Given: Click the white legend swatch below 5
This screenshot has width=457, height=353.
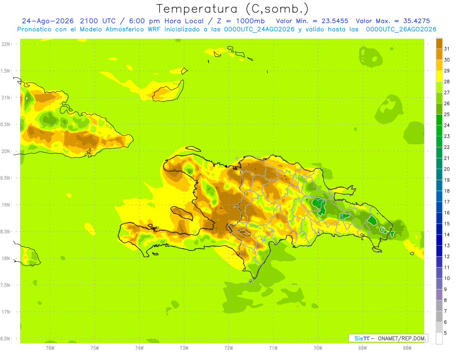Looking at the screenshot, I should (439, 339).
